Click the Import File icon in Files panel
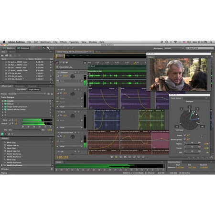 (x=7, y=55)
